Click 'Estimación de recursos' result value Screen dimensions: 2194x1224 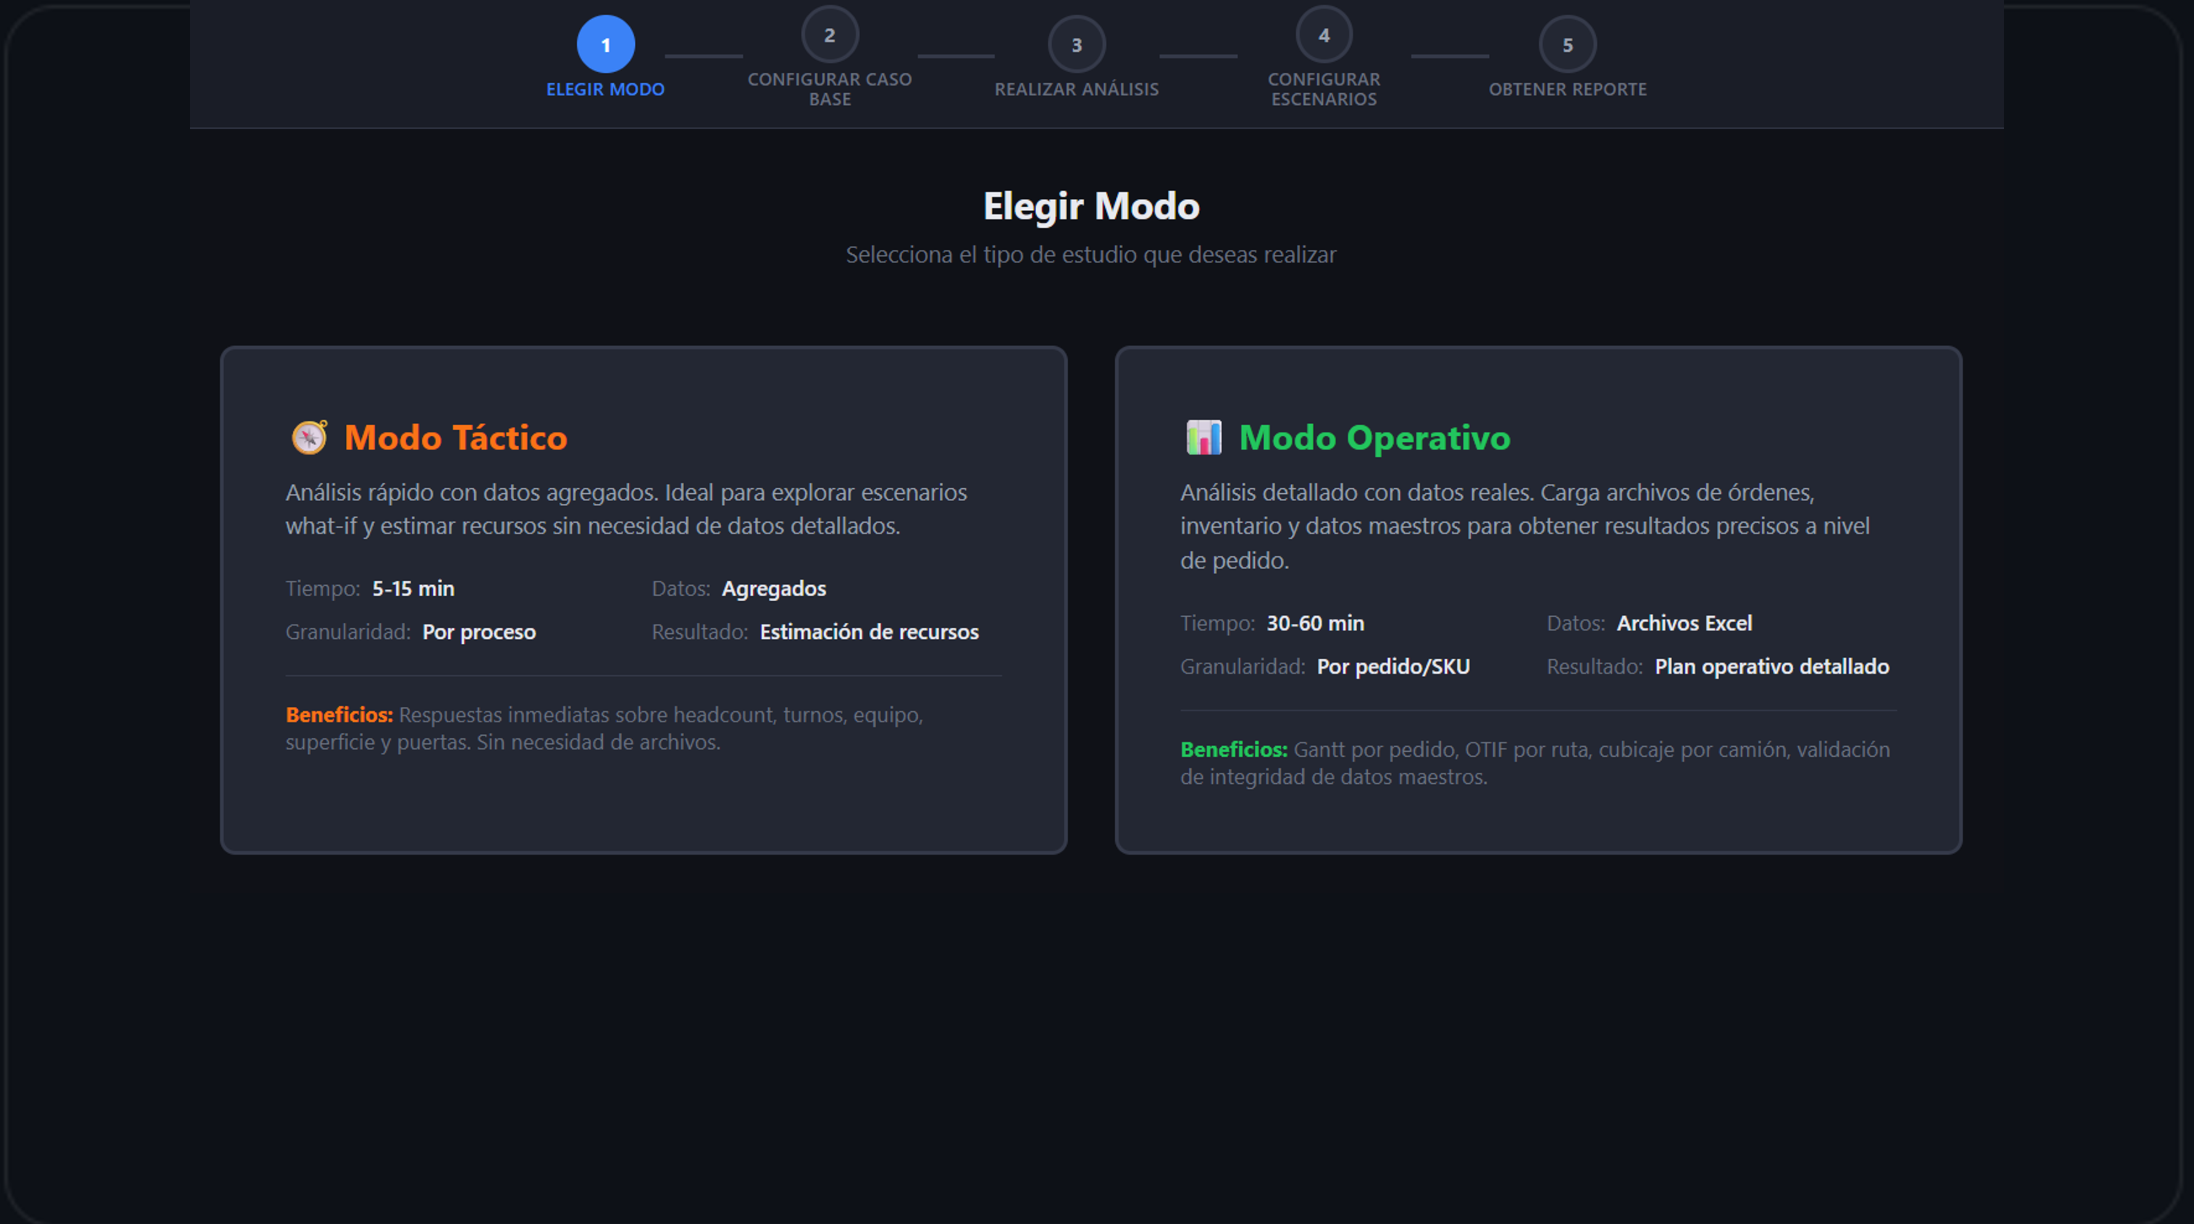[x=869, y=631]
